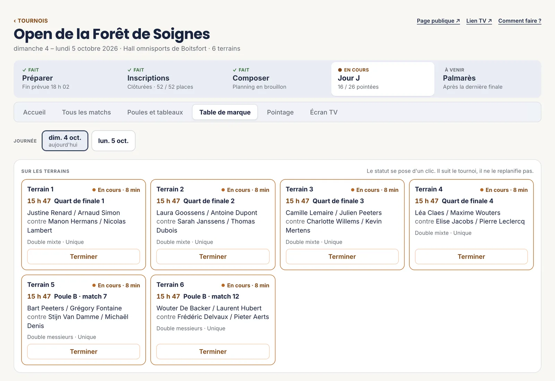Image resolution: width=555 pixels, height=381 pixels.
Task: Open the Pointage tab
Action: point(280,112)
